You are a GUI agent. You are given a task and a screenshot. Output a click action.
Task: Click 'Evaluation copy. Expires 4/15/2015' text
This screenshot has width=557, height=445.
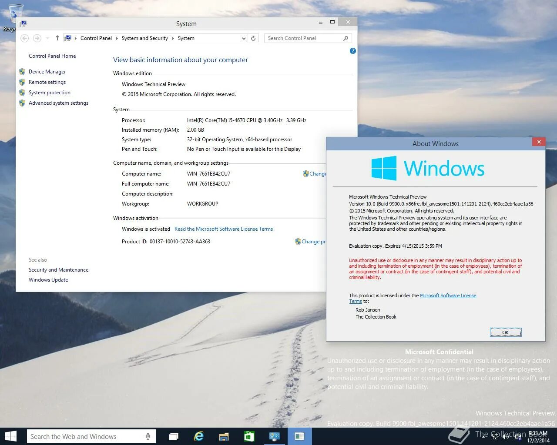(396, 246)
